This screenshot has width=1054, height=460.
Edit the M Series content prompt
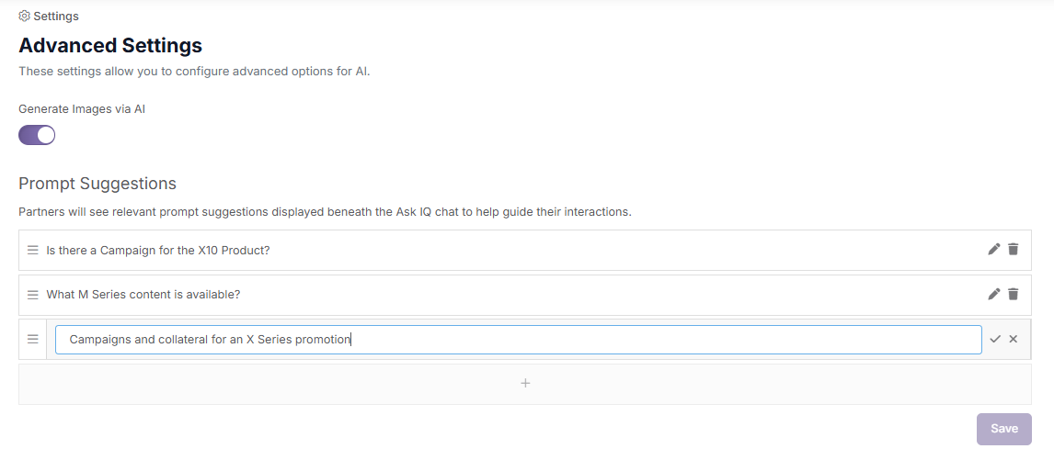pyautogui.click(x=993, y=294)
